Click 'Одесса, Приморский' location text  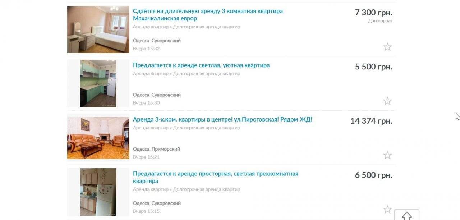(156, 149)
